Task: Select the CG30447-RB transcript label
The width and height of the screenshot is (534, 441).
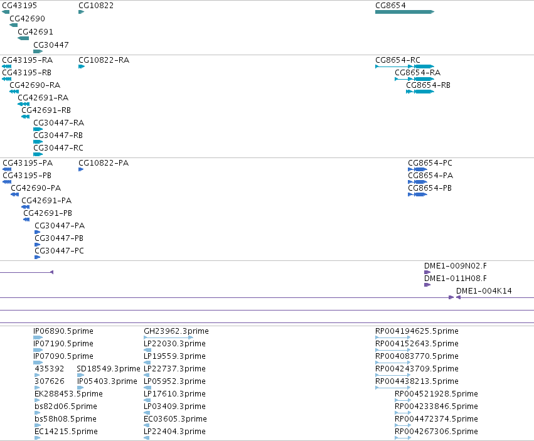Action: [x=58, y=135]
